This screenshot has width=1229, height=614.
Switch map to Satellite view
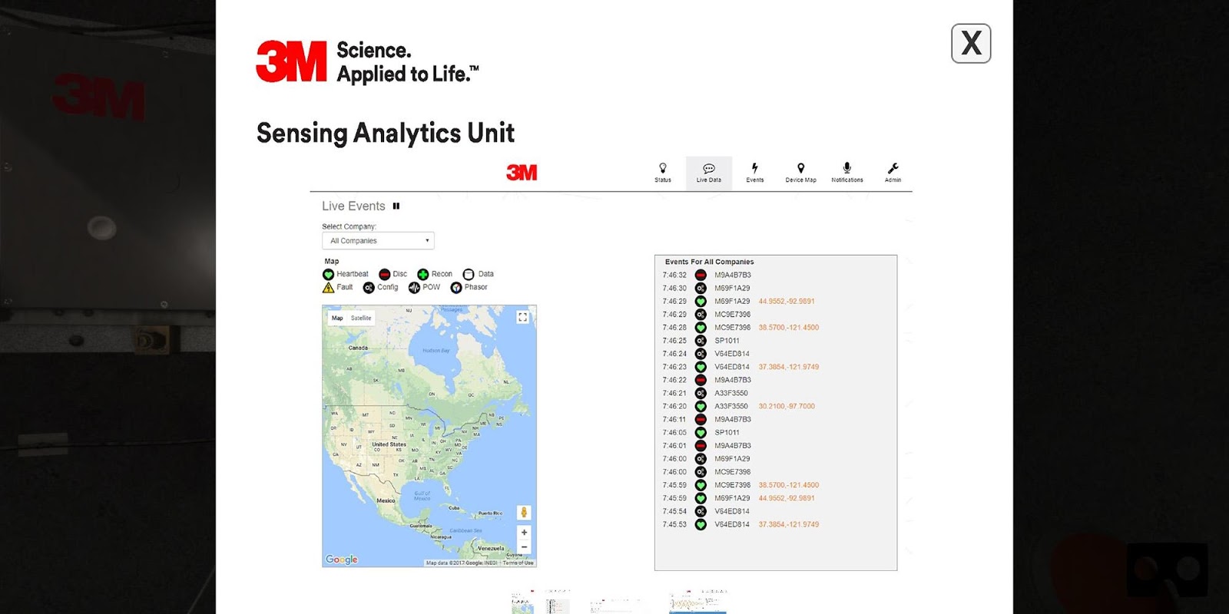(361, 318)
